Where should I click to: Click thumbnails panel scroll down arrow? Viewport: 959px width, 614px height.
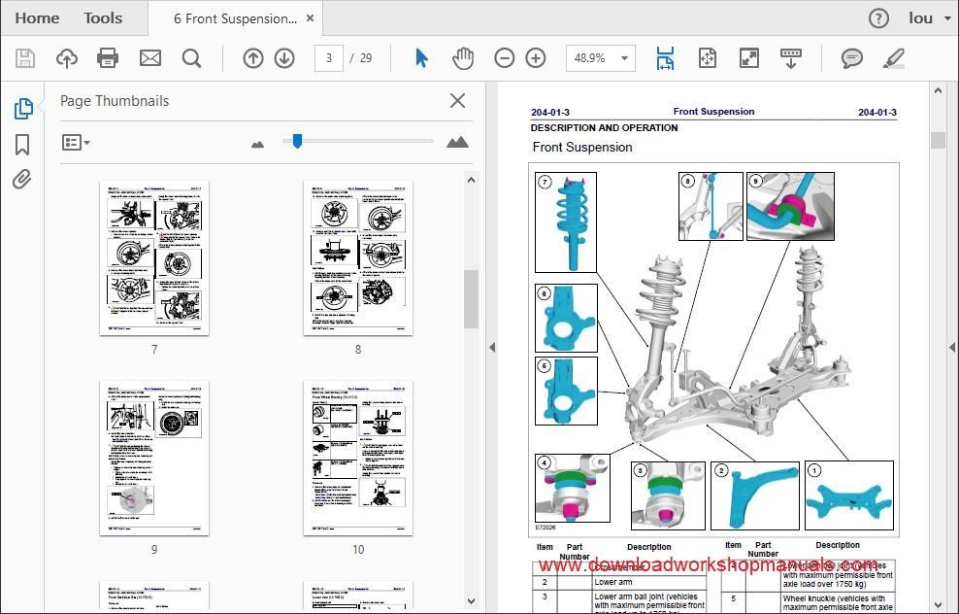pos(471,601)
